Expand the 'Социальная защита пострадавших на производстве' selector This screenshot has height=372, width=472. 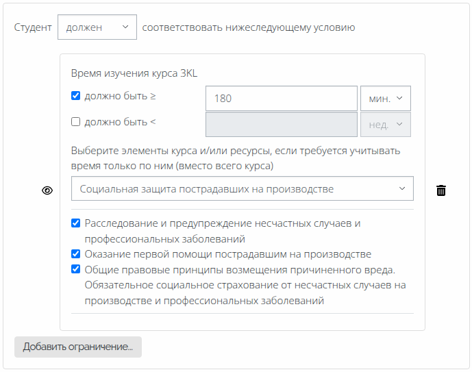click(x=242, y=188)
